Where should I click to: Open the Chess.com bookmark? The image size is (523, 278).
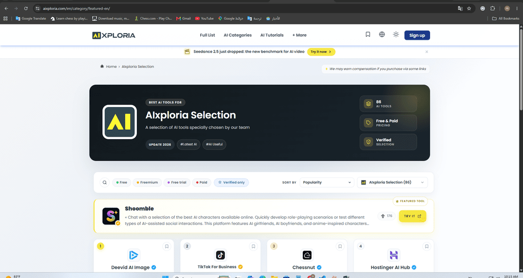point(153,19)
